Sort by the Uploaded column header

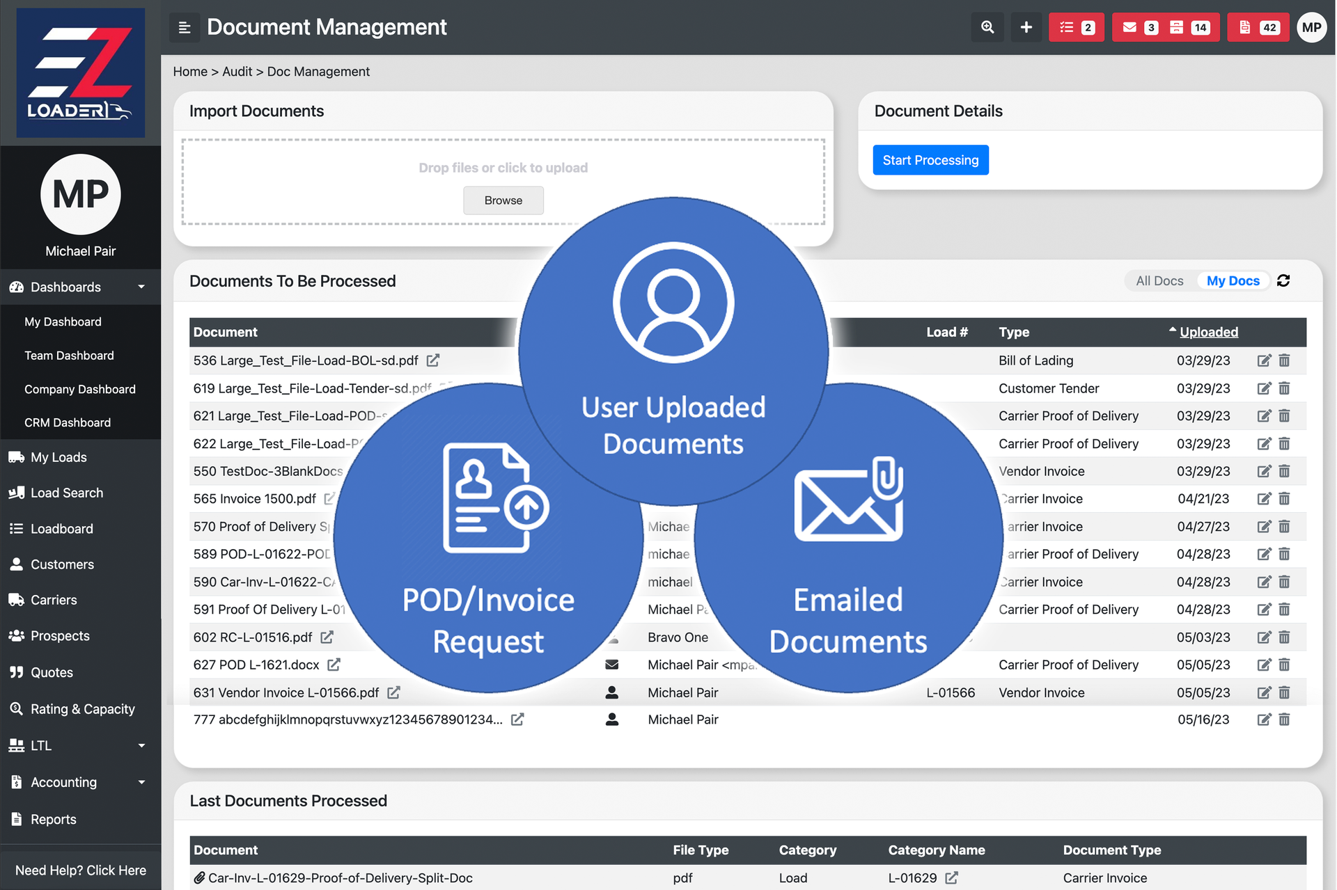(x=1208, y=332)
